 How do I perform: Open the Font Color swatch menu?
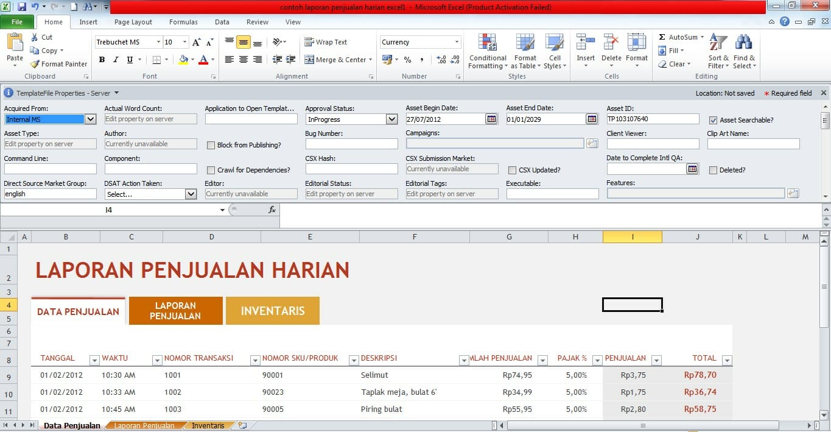[x=211, y=60]
